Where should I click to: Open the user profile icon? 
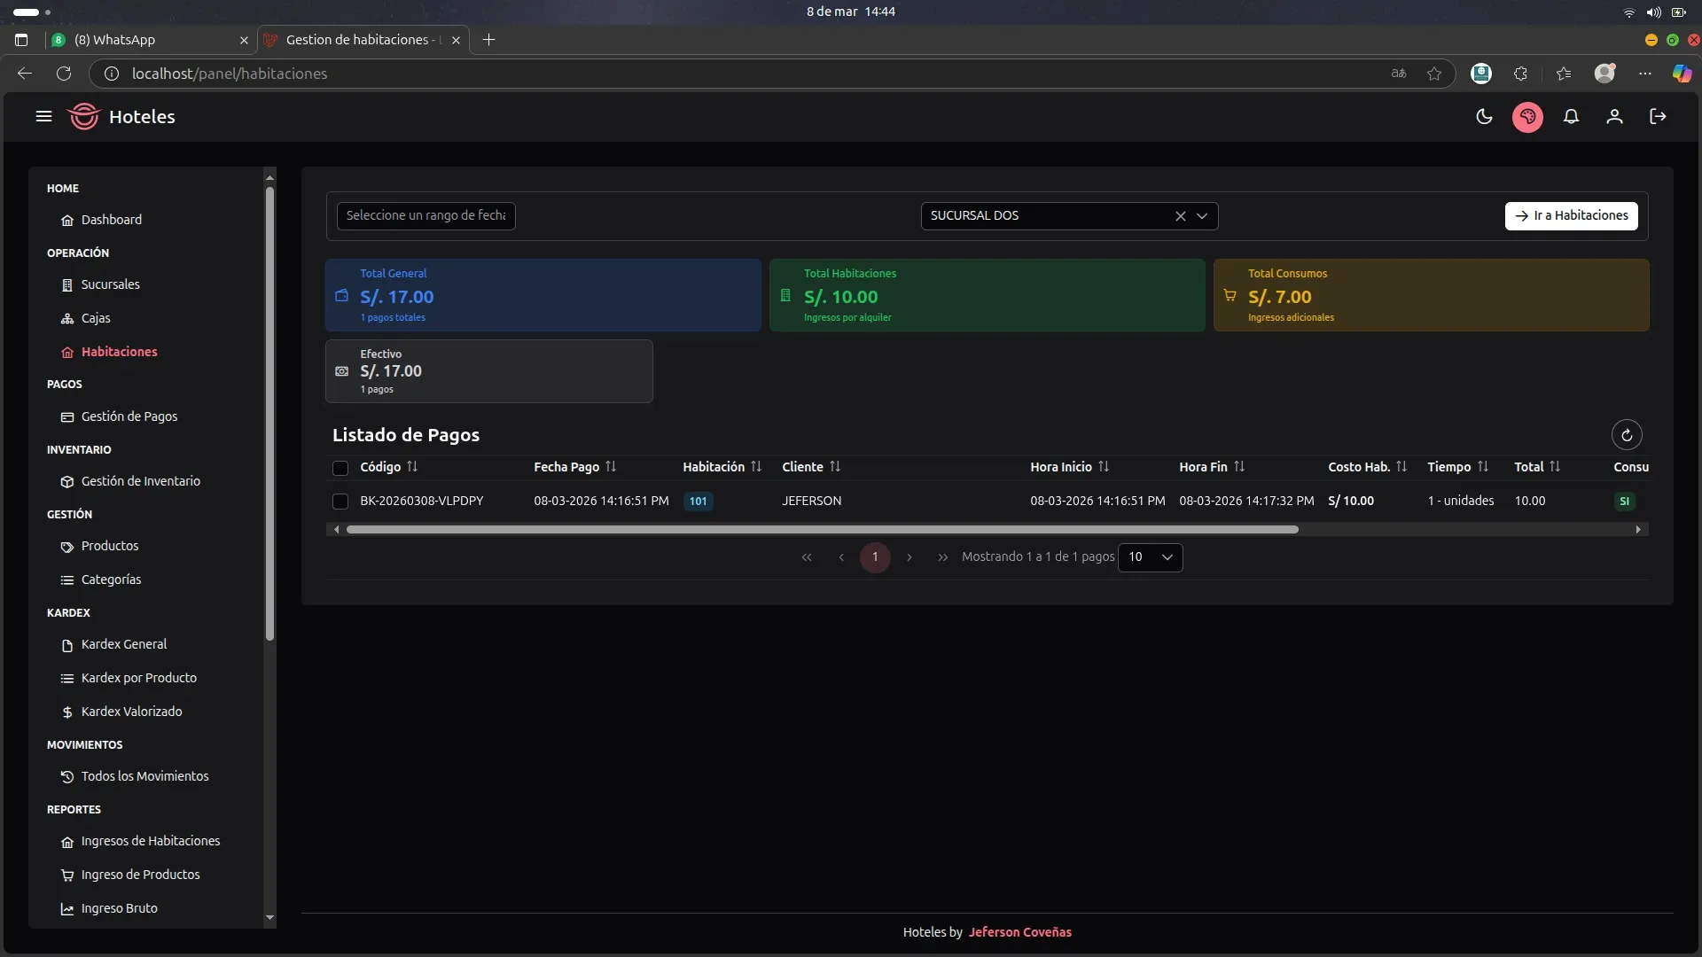pyautogui.click(x=1614, y=117)
